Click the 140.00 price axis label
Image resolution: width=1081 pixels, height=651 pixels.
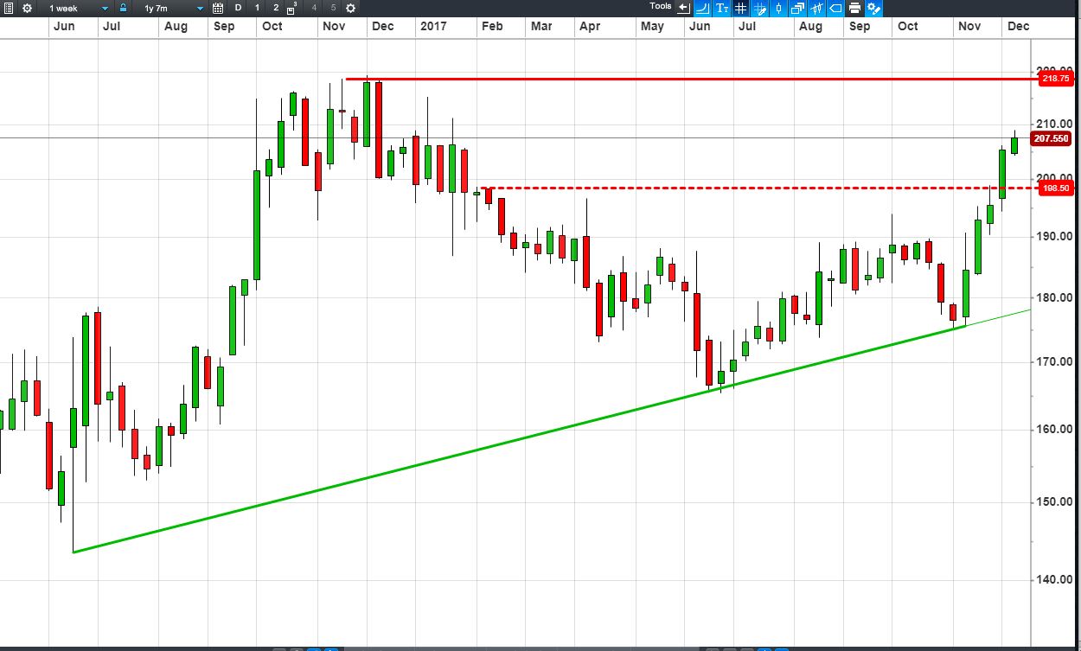1055,579
